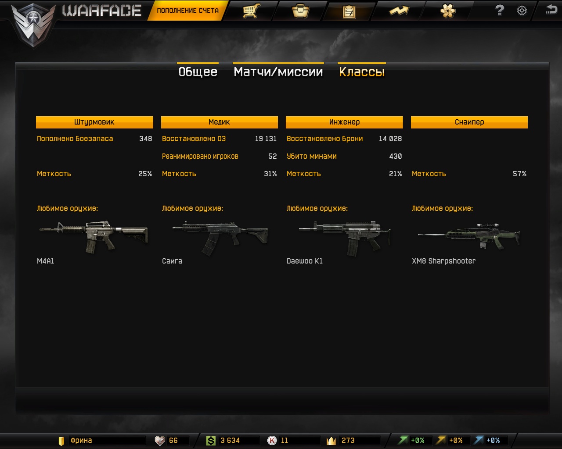This screenshot has height=449, width=562.
Task: Open the inventory briefcase icon
Action: click(301, 11)
